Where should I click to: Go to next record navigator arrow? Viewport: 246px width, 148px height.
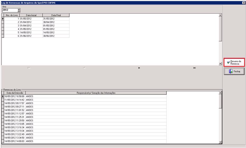pos(139,68)
